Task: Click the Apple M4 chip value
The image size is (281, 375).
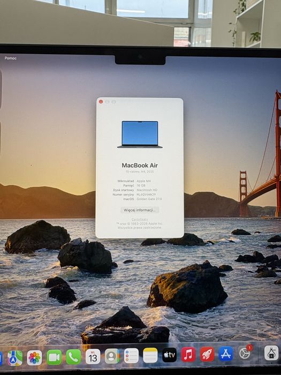Action: click(x=143, y=181)
